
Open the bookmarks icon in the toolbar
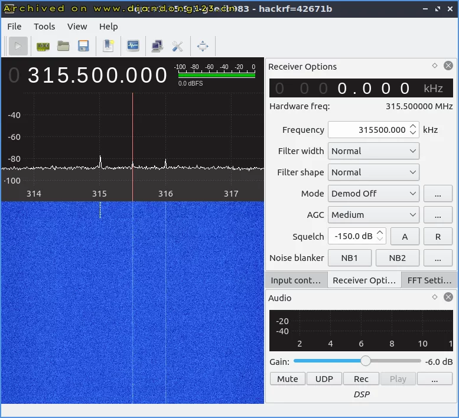tap(108, 46)
